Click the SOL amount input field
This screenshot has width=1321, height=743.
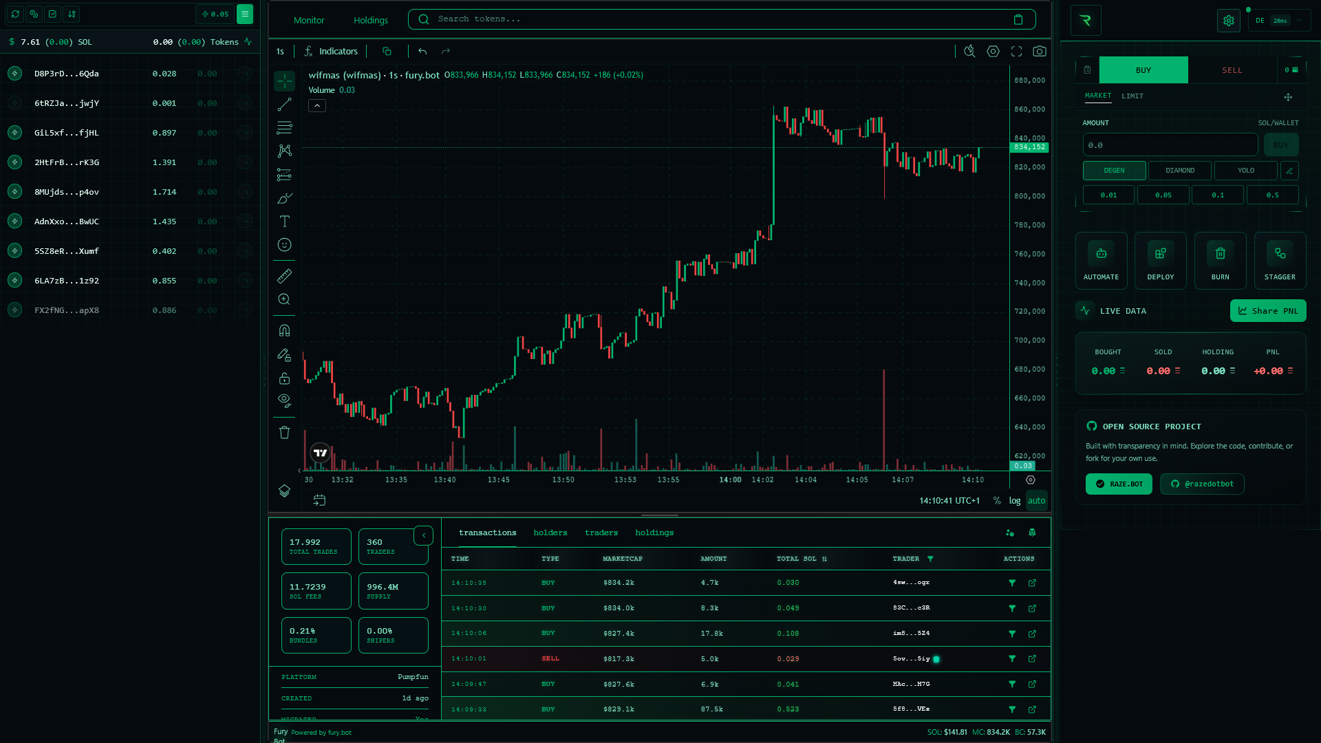pyautogui.click(x=1170, y=145)
